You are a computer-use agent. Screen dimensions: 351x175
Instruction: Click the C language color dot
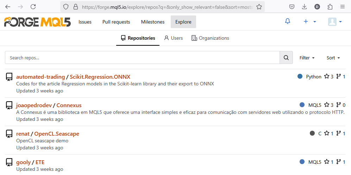coord(312,133)
